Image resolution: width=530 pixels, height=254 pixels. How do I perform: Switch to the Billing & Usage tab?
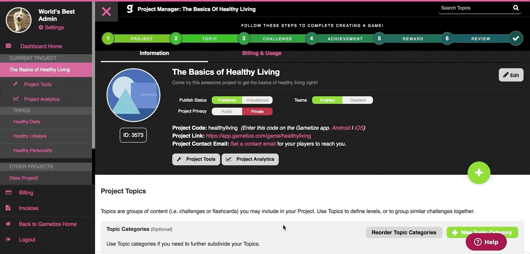(x=262, y=53)
